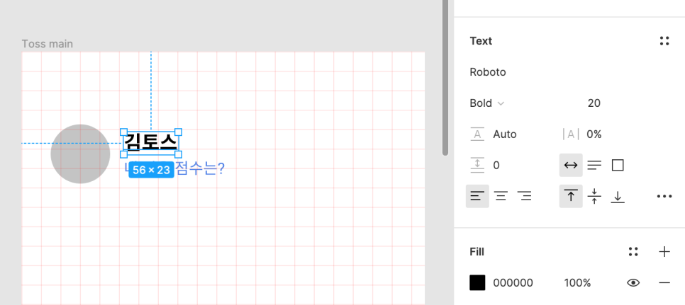Click the Fill section header
This screenshot has width=685, height=305.
477,252
